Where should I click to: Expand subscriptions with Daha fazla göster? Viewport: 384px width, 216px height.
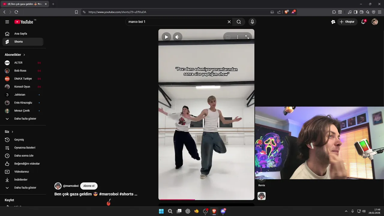click(x=23, y=119)
